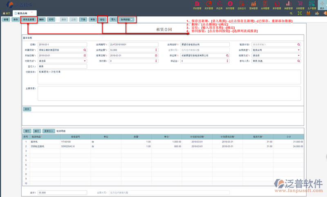Open the 付款方式 dropdown
Viewport: 327px width, 197px height.
[x=85, y=61]
